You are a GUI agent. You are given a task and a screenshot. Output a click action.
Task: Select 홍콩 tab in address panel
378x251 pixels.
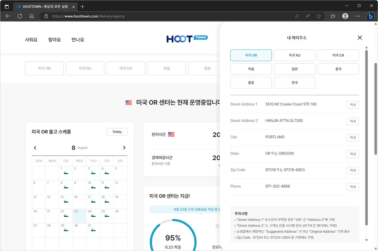coord(251,83)
